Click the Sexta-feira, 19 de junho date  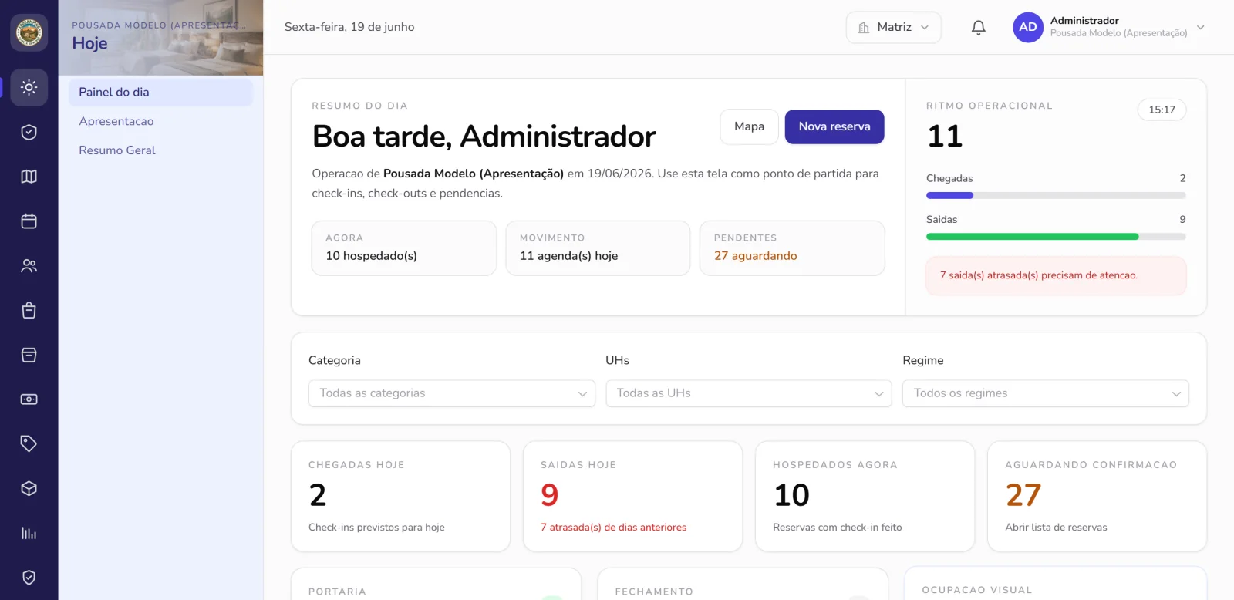click(x=349, y=27)
